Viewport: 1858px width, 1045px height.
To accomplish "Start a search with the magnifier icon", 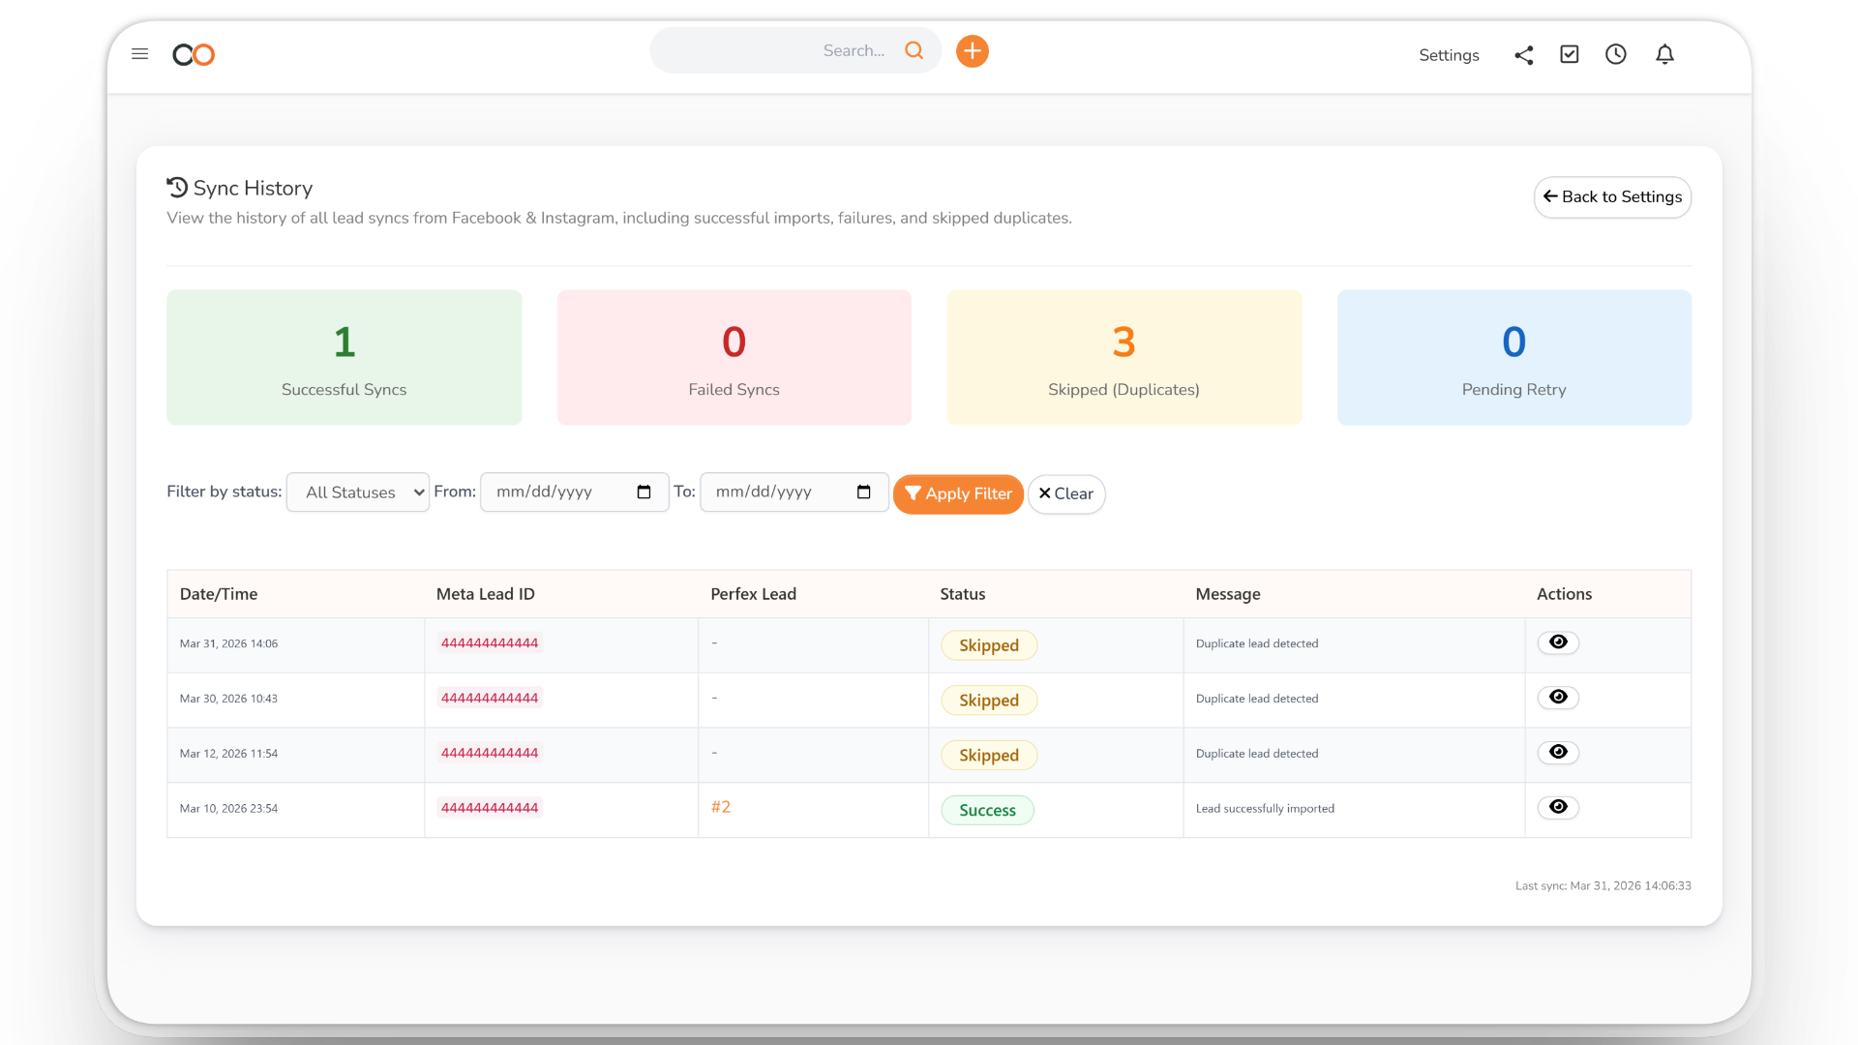I will pyautogui.click(x=914, y=50).
